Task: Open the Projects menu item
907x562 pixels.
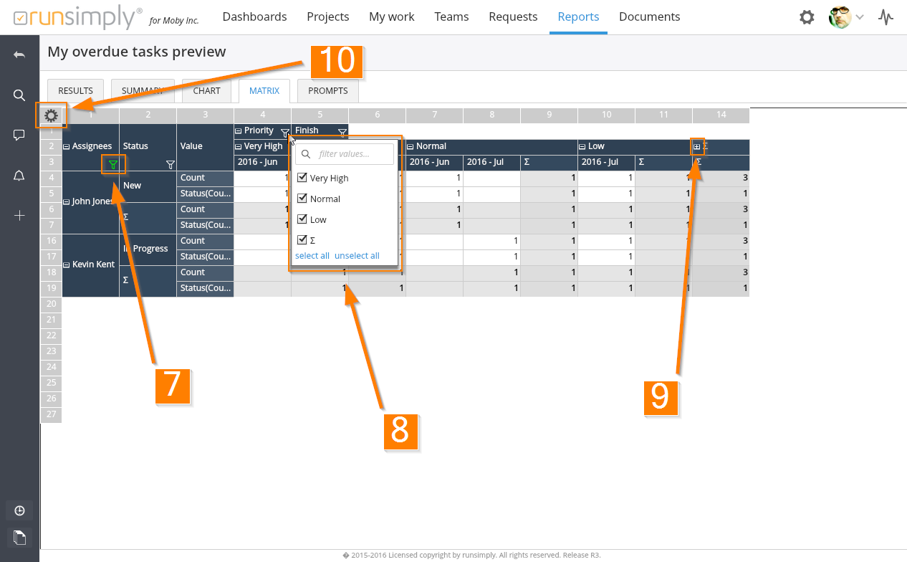Action: coord(327,16)
